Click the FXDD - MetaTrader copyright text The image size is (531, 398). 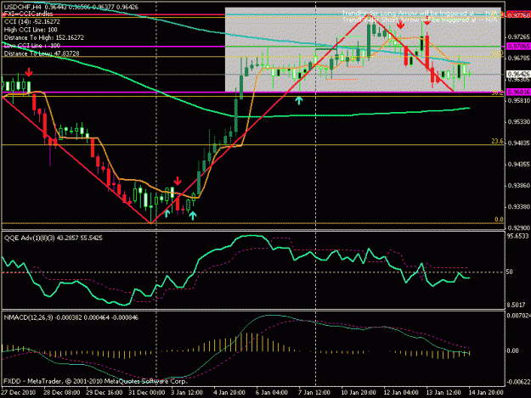pyautogui.click(x=95, y=381)
